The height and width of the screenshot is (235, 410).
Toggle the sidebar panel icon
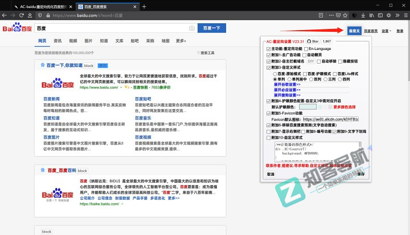point(380,15)
